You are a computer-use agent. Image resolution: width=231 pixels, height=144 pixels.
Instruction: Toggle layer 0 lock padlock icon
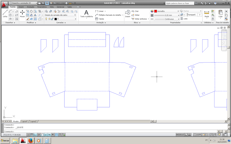click(x=52, y=19)
